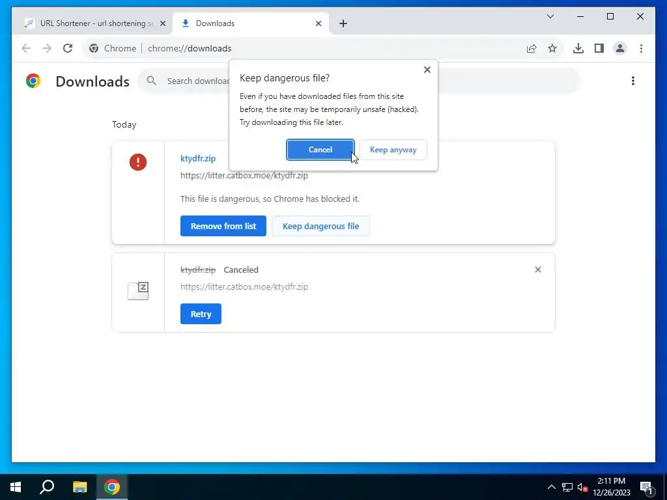
Task: Bookmark this page with the star
Action: point(552,48)
